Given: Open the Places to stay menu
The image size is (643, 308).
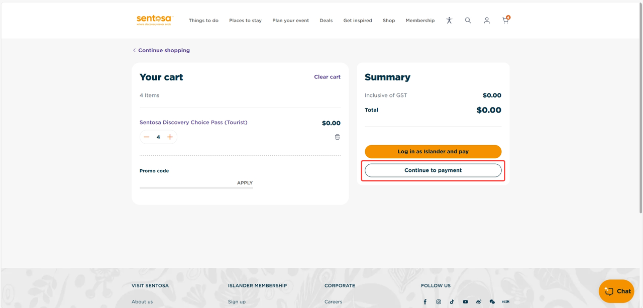Looking at the screenshot, I should coord(245,21).
